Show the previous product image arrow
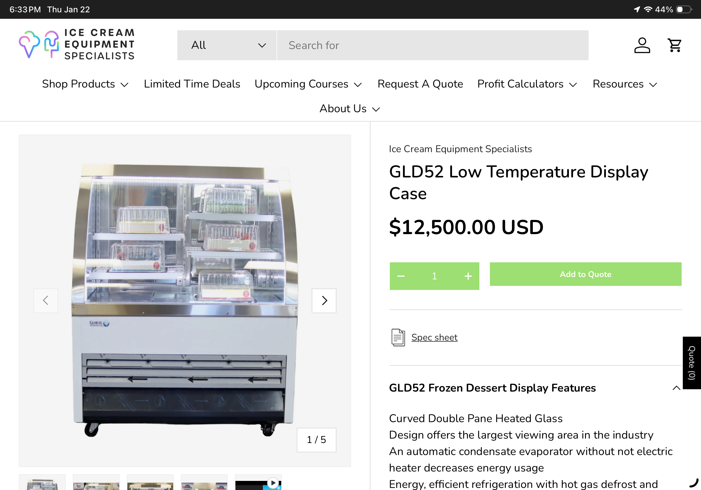Screen dimensions: 701x490 pos(46,301)
